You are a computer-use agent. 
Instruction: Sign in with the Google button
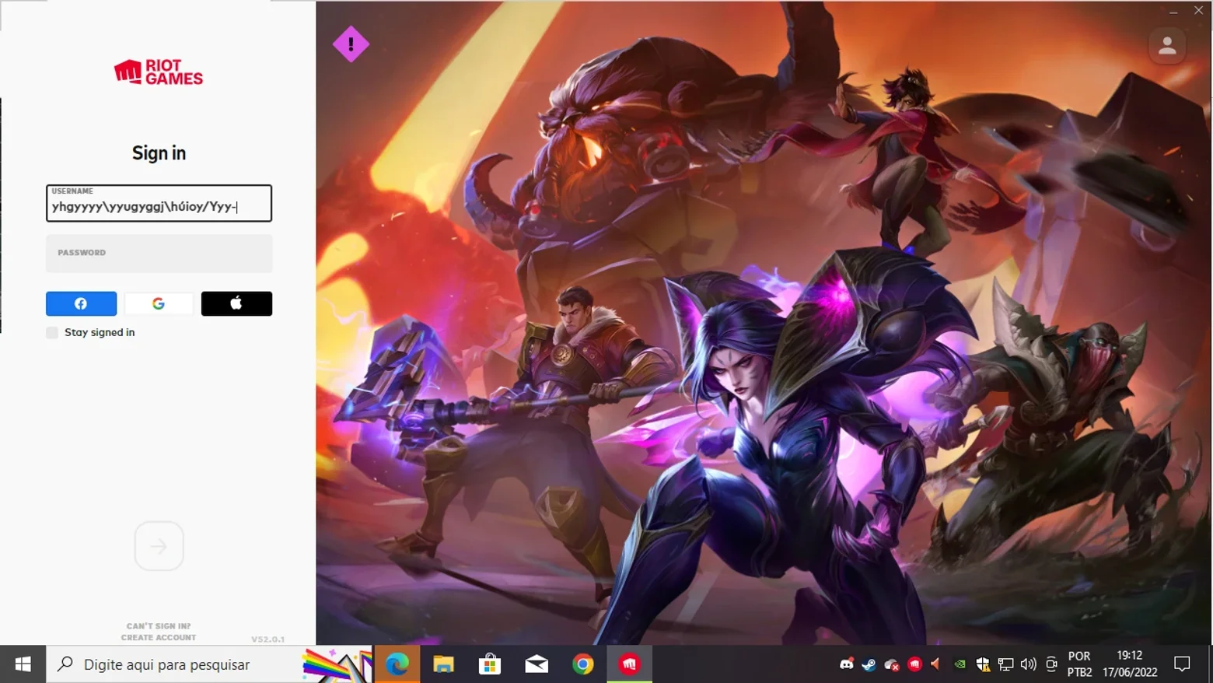pos(159,303)
